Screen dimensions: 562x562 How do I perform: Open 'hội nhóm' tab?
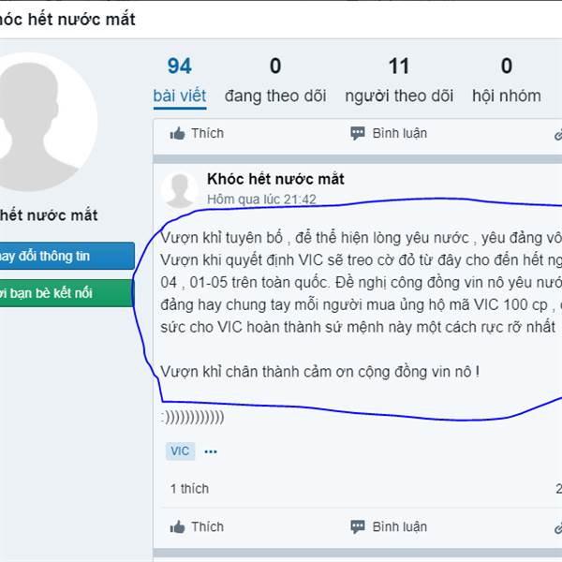[507, 81]
